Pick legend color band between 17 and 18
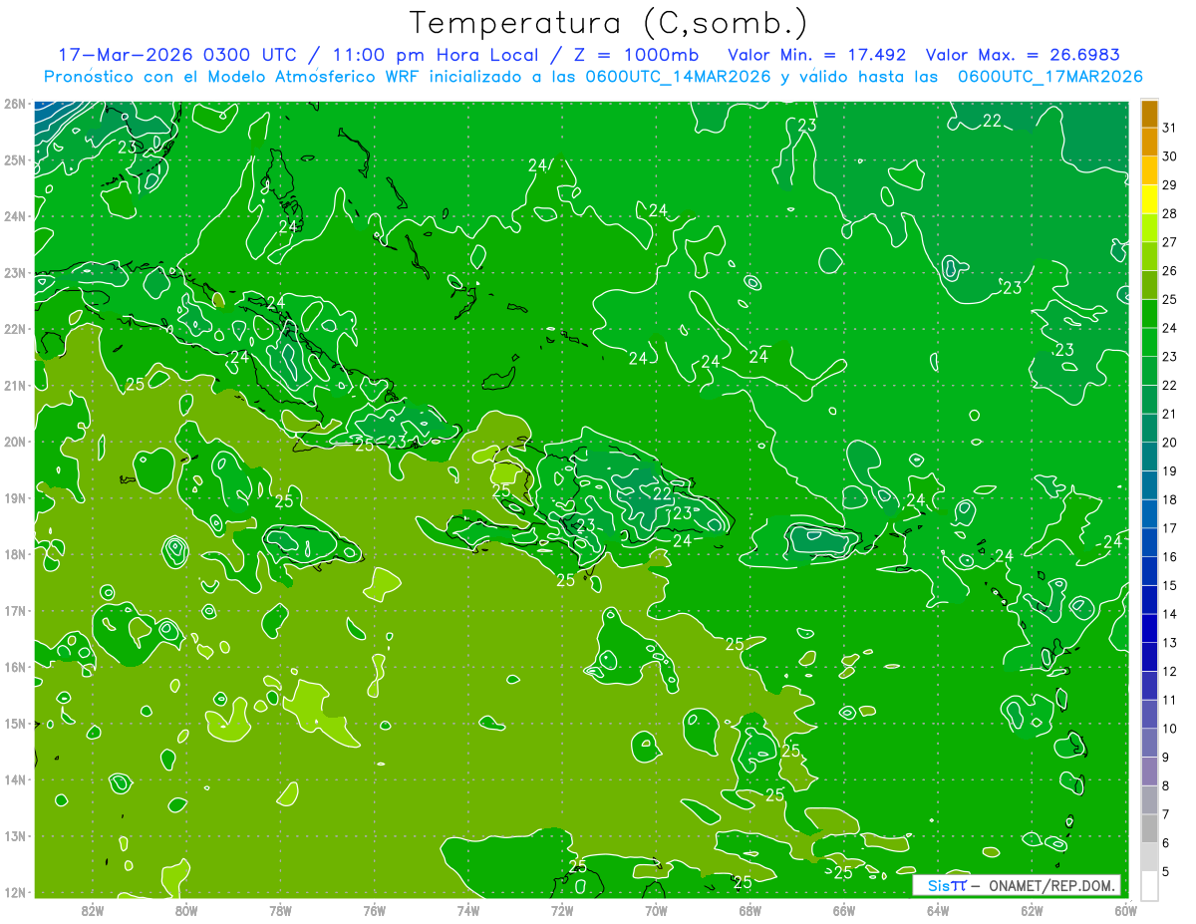Image resolution: width=1196 pixels, height=924 pixels. click(x=1149, y=514)
